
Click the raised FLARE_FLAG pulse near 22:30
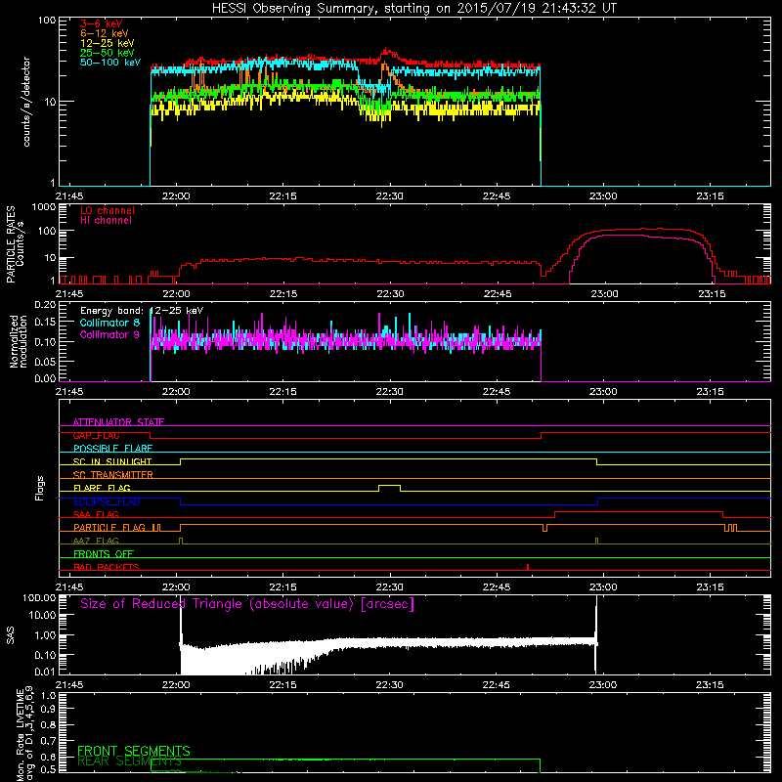pyautogui.click(x=389, y=487)
